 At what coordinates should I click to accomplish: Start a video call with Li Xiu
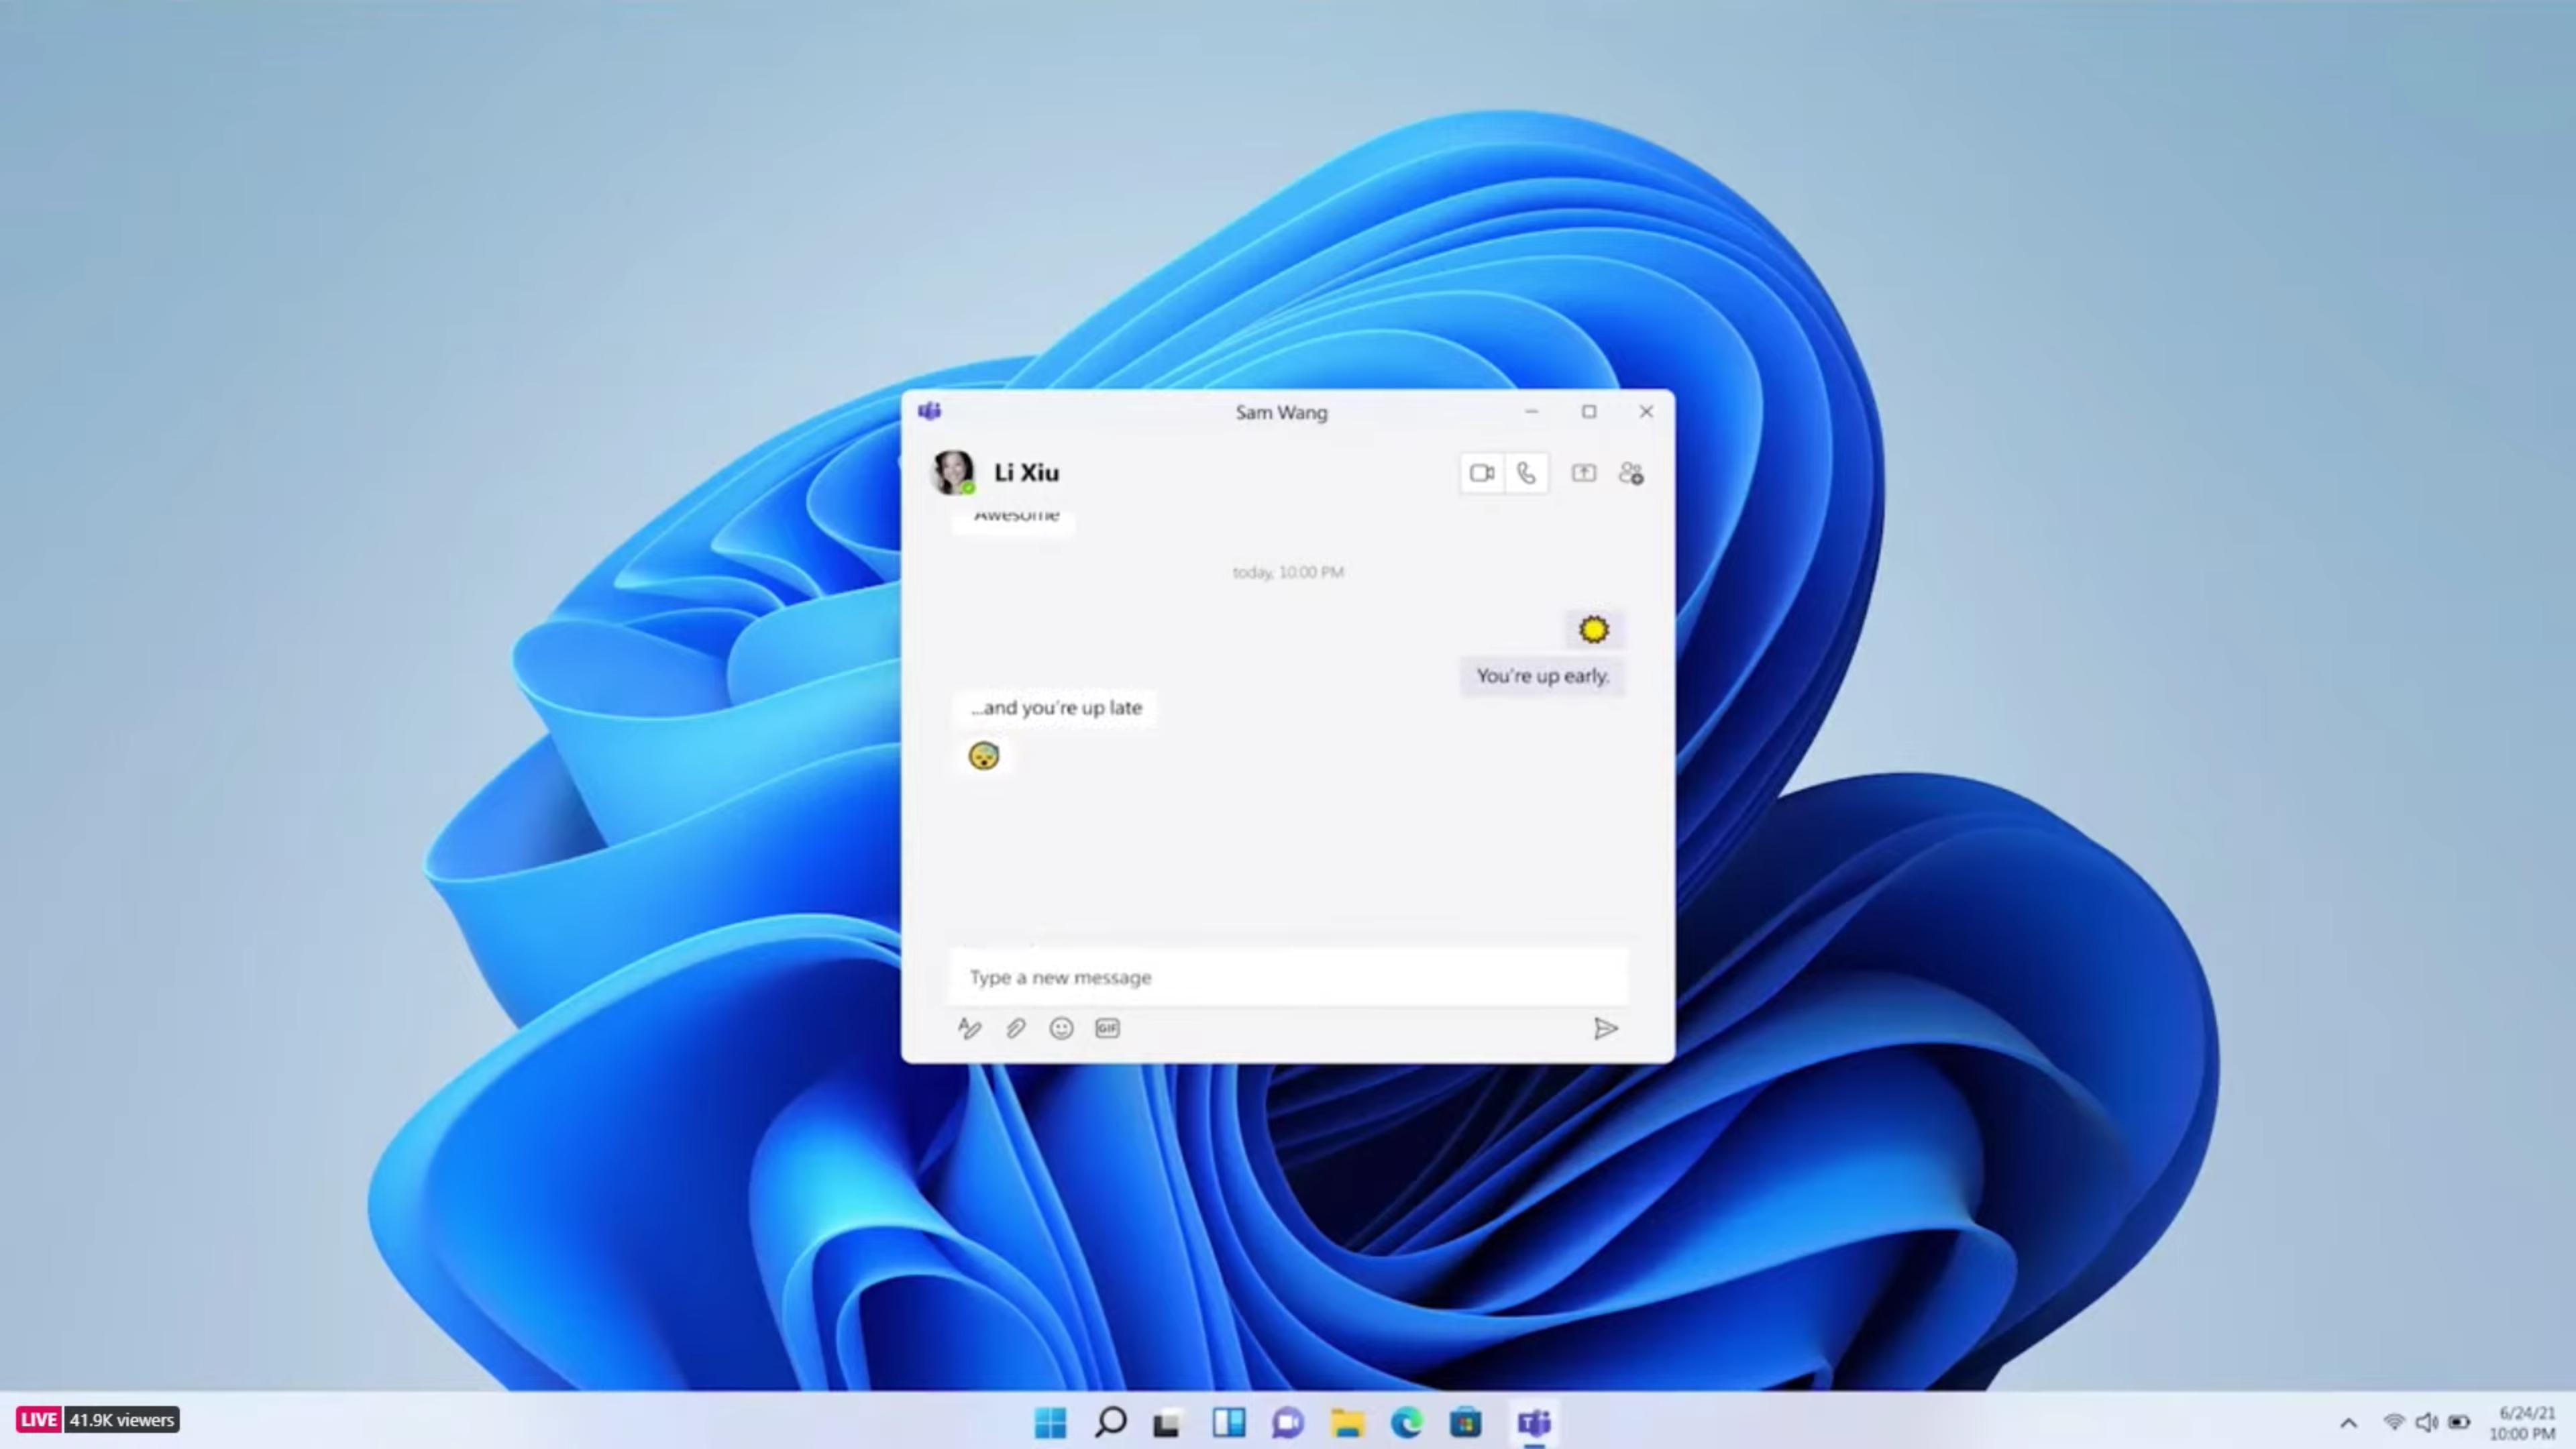point(1482,473)
